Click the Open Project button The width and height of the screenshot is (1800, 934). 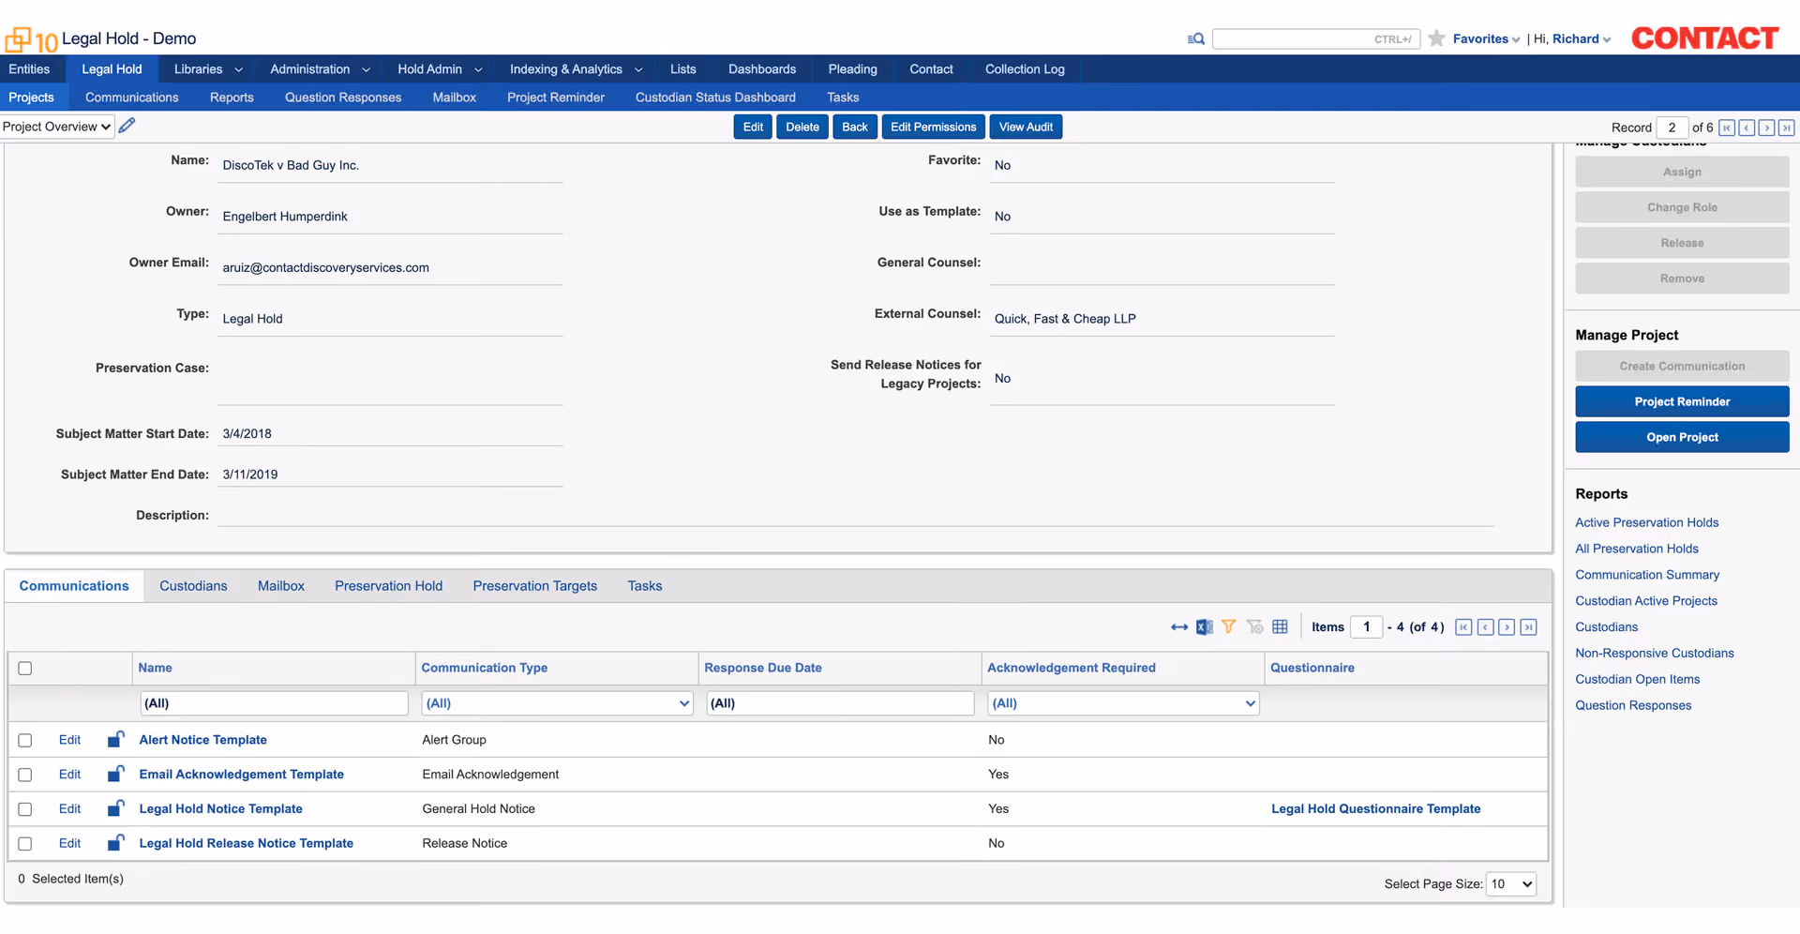[x=1682, y=437]
